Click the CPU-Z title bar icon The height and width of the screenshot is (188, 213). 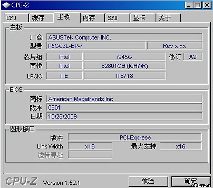(x=6, y=5)
